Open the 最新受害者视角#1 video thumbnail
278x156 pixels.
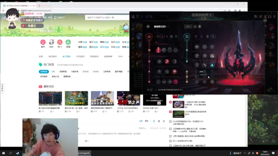pyautogui.click(x=103, y=98)
